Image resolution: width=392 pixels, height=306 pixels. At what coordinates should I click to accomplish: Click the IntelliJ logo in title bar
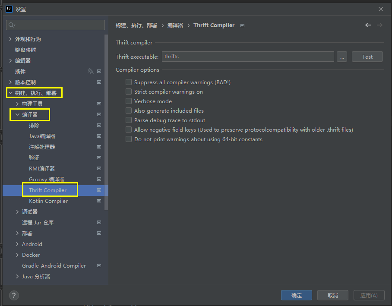(8, 9)
